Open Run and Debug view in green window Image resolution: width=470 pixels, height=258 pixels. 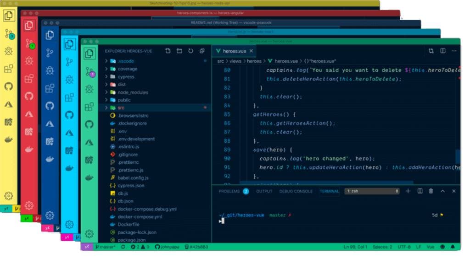tap(89, 90)
